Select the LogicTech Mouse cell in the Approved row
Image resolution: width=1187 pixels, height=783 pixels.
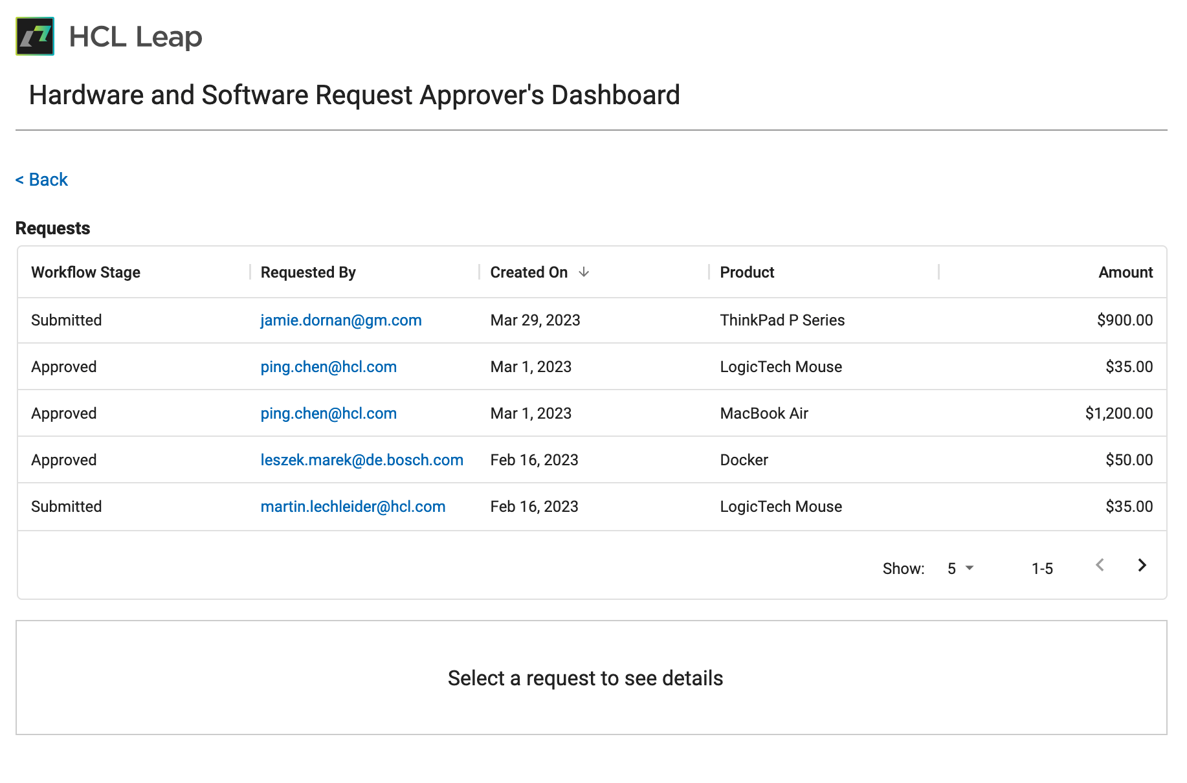pyautogui.click(x=781, y=367)
